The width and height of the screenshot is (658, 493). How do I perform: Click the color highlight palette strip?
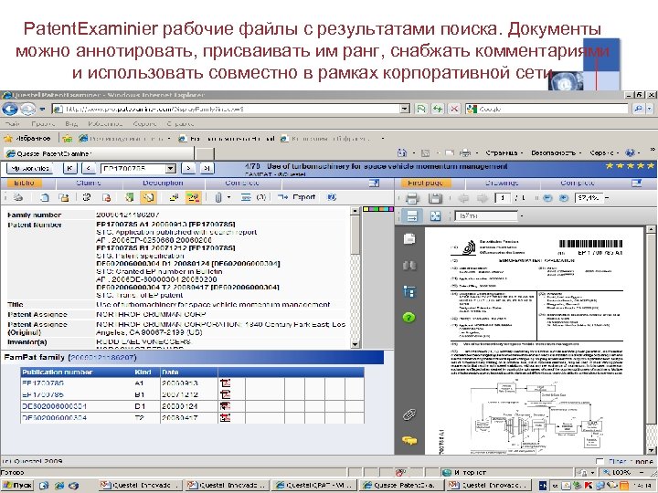378,209
